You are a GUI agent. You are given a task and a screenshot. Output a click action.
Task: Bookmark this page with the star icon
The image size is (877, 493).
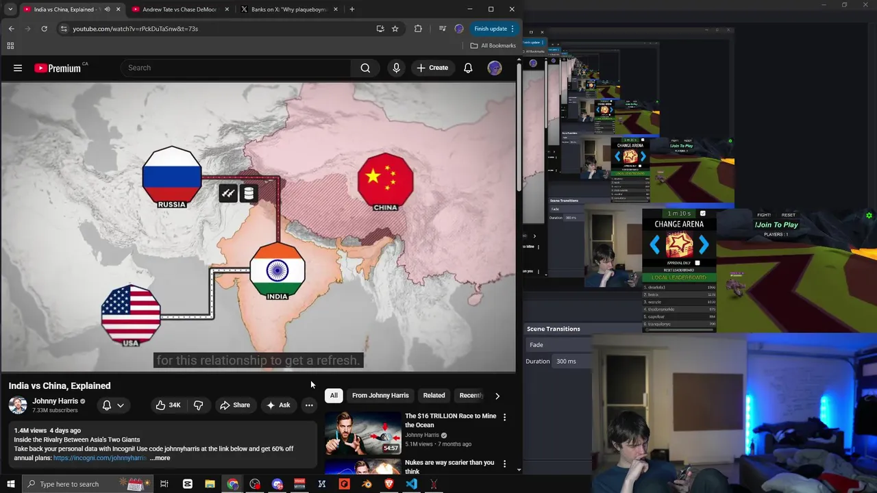395,29
